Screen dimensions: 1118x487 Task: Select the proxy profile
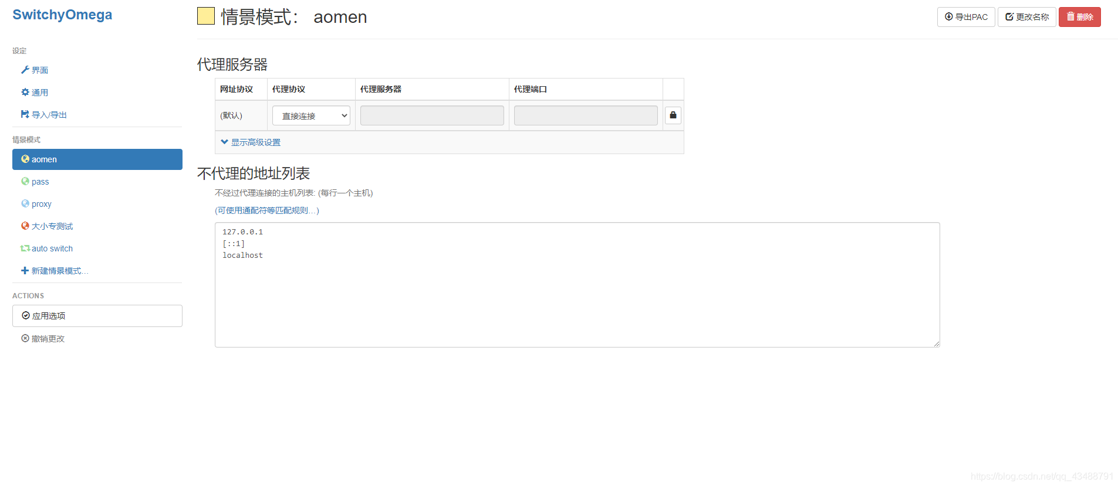pyautogui.click(x=97, y=204)
